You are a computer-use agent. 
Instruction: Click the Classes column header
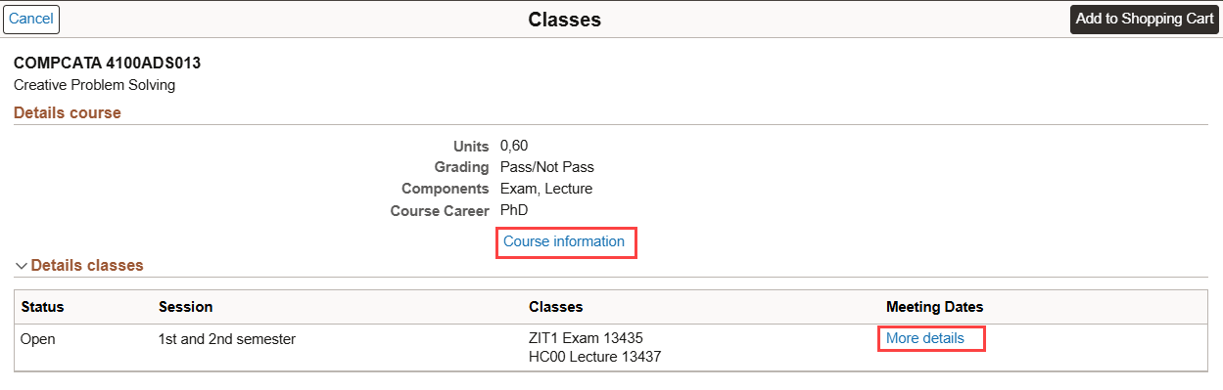point(556,307)
